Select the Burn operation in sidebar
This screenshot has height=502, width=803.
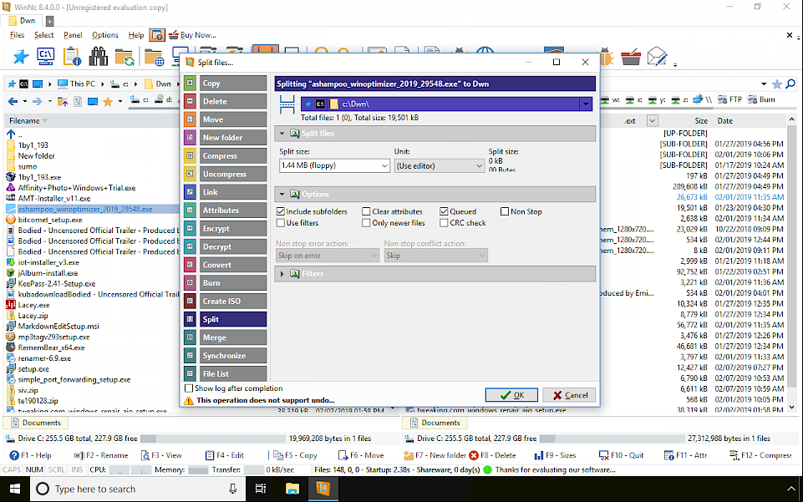pos(226,283)
